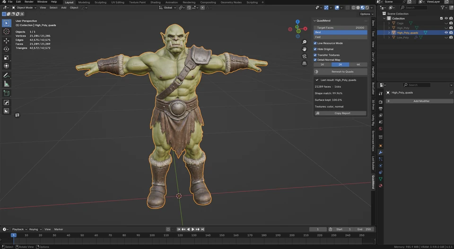Activate the Cursor tool
The image size is (454, 249).
point(6,32)
